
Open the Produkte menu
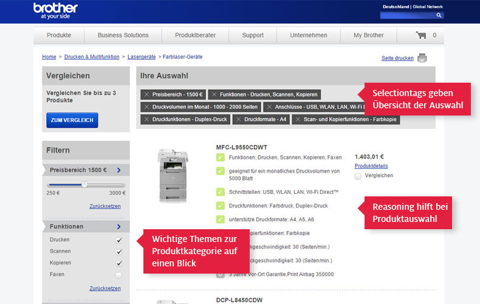[59, 35]
